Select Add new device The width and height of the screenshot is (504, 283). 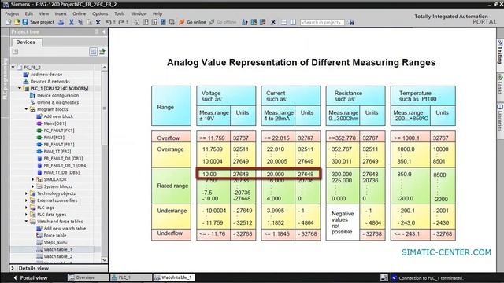pyautogui.click(x=46, y=75)
